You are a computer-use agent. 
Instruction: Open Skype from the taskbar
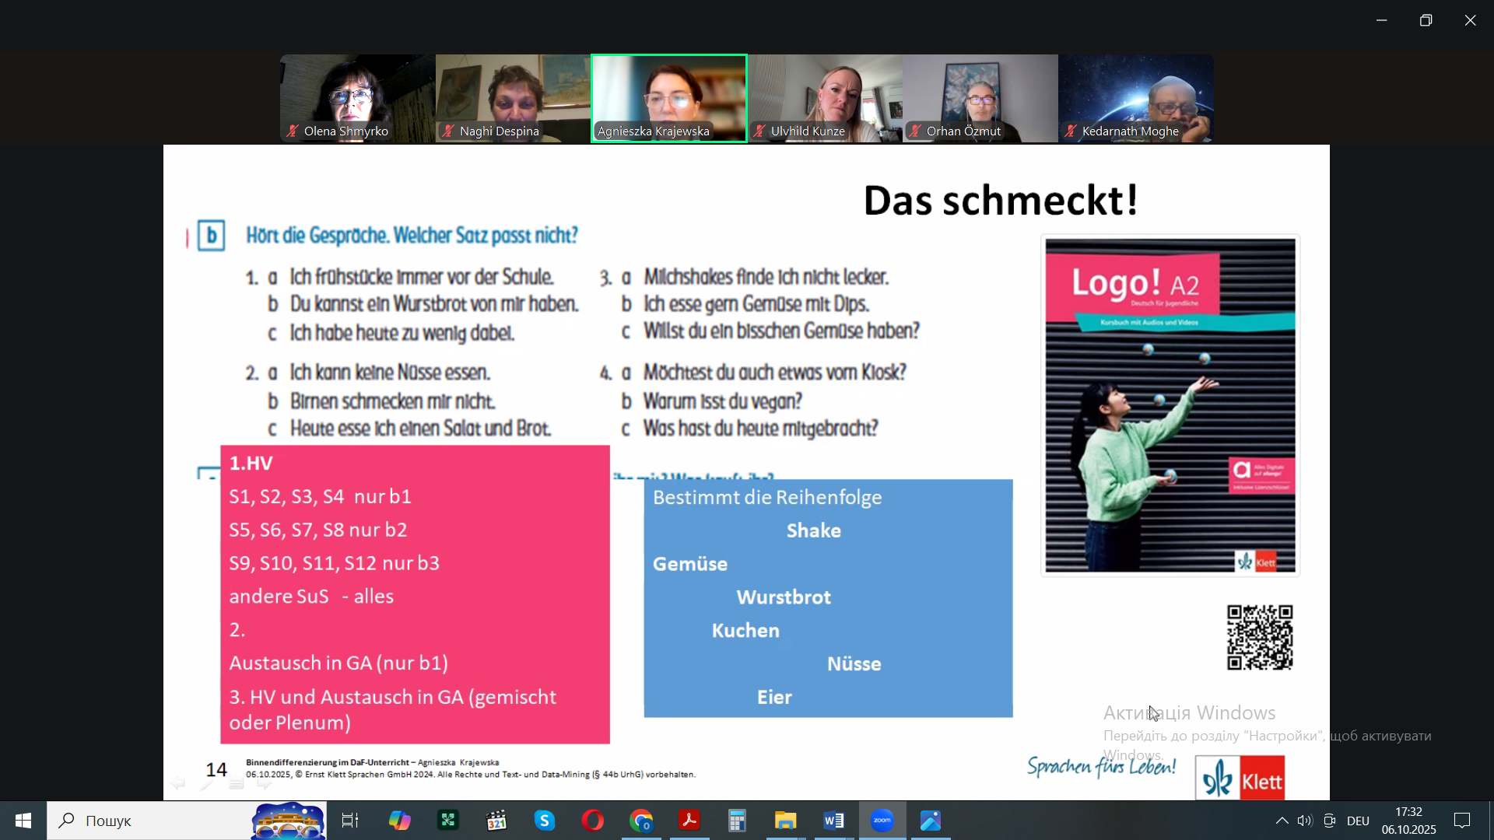(x=545, y=821)
